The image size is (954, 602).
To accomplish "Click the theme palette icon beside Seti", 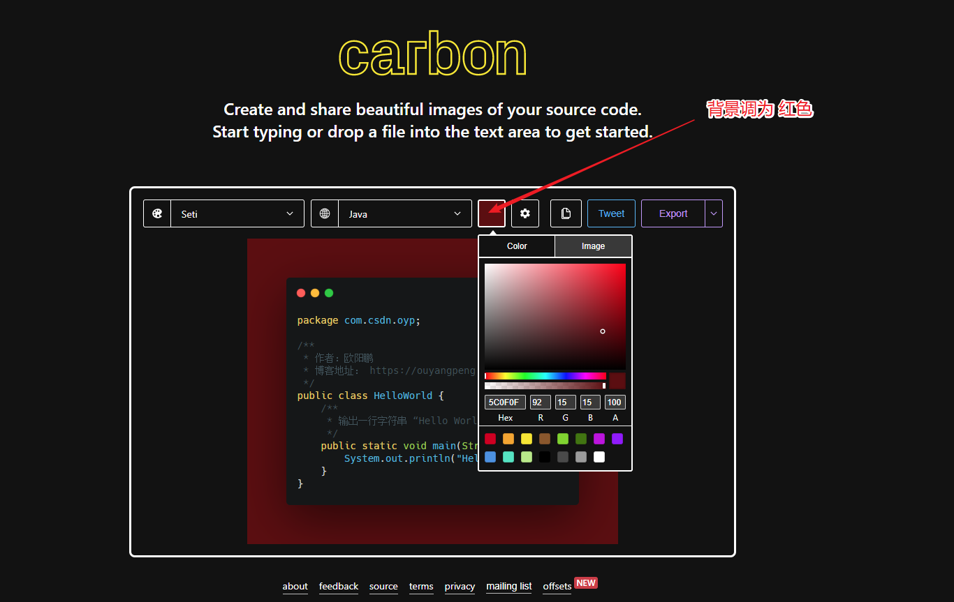I will [157, 213].
